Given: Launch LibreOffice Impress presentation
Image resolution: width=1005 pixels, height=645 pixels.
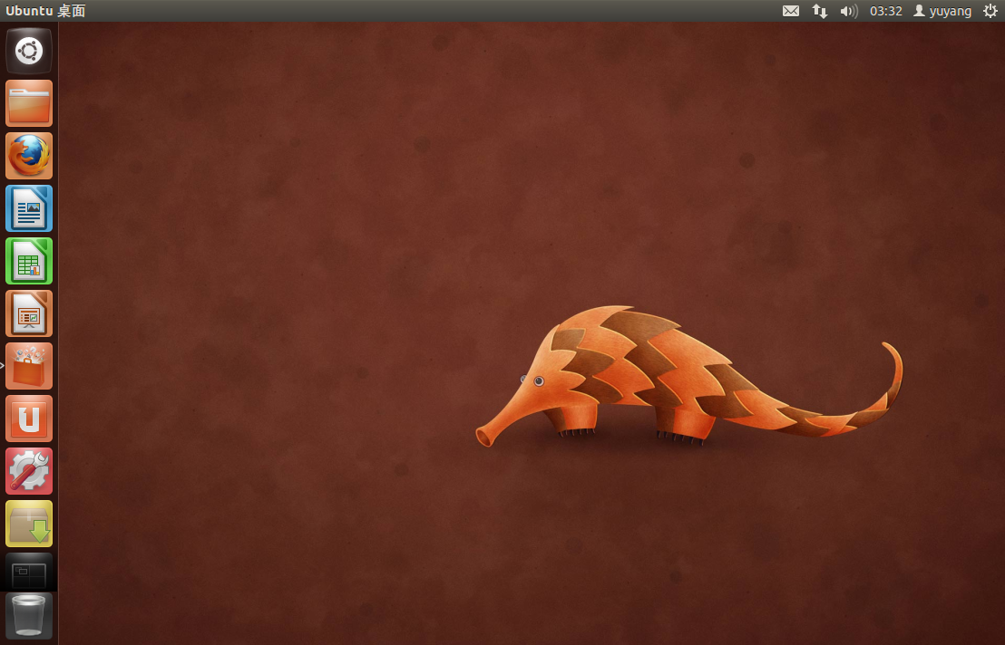Looking at the screenshot, I should (x=29, y=313).
